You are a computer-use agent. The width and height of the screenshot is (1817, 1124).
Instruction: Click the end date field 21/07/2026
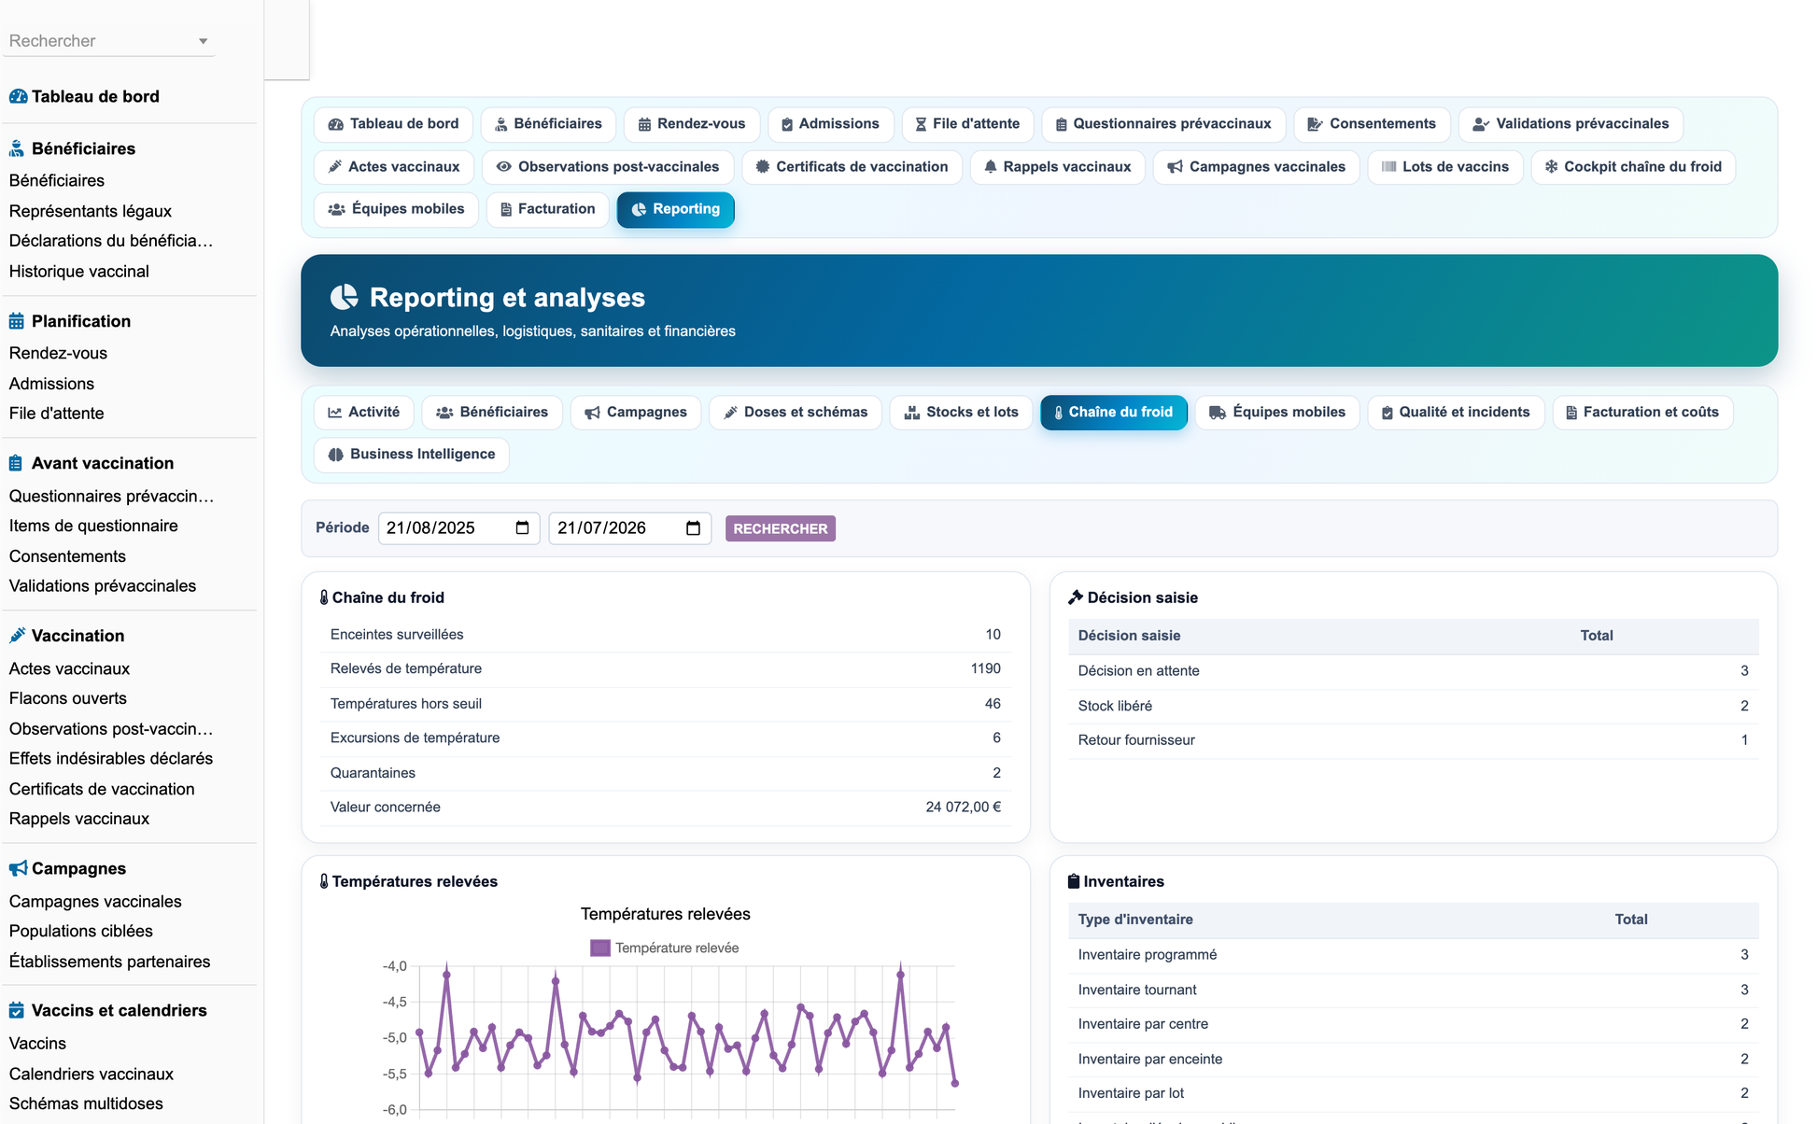click(629, 528)
